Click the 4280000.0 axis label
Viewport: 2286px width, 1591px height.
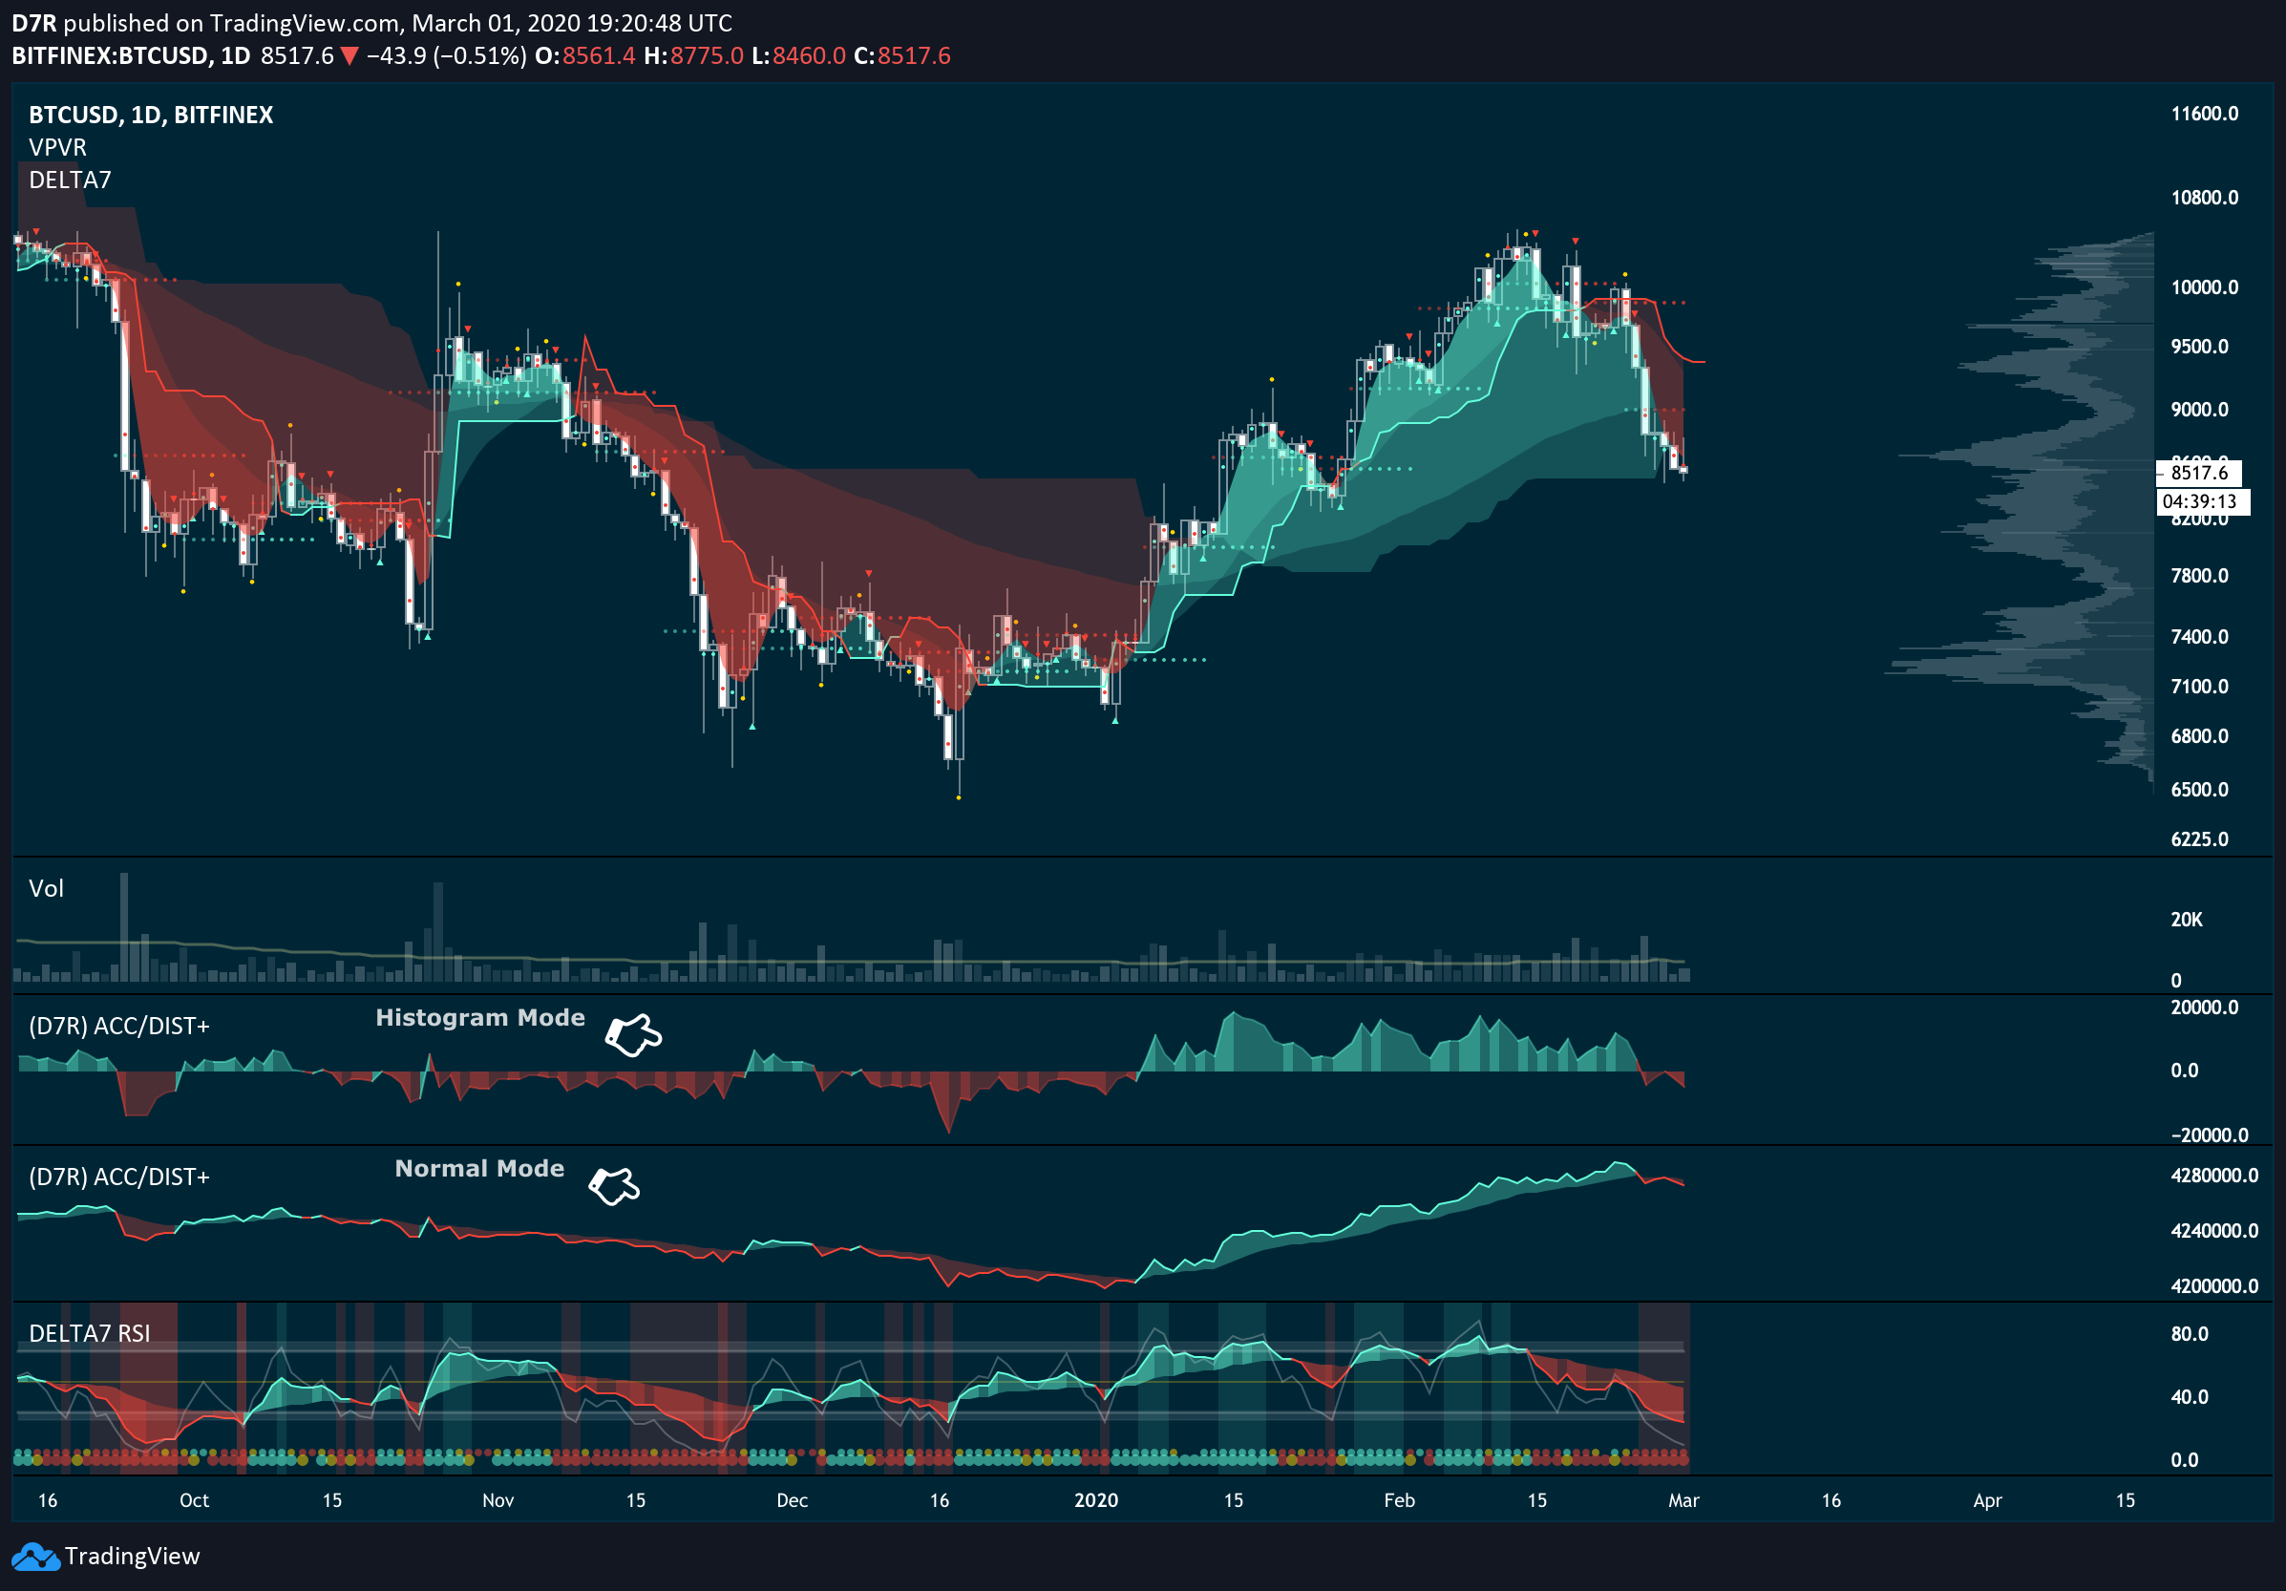point(2214,1176)
